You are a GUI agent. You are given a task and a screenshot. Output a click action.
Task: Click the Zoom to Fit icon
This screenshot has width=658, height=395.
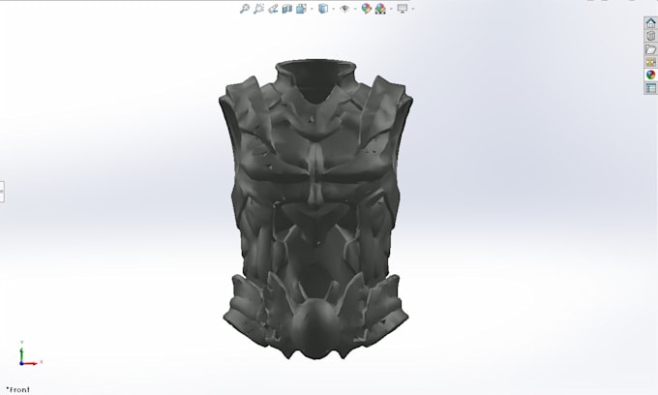tap(245, 9)
